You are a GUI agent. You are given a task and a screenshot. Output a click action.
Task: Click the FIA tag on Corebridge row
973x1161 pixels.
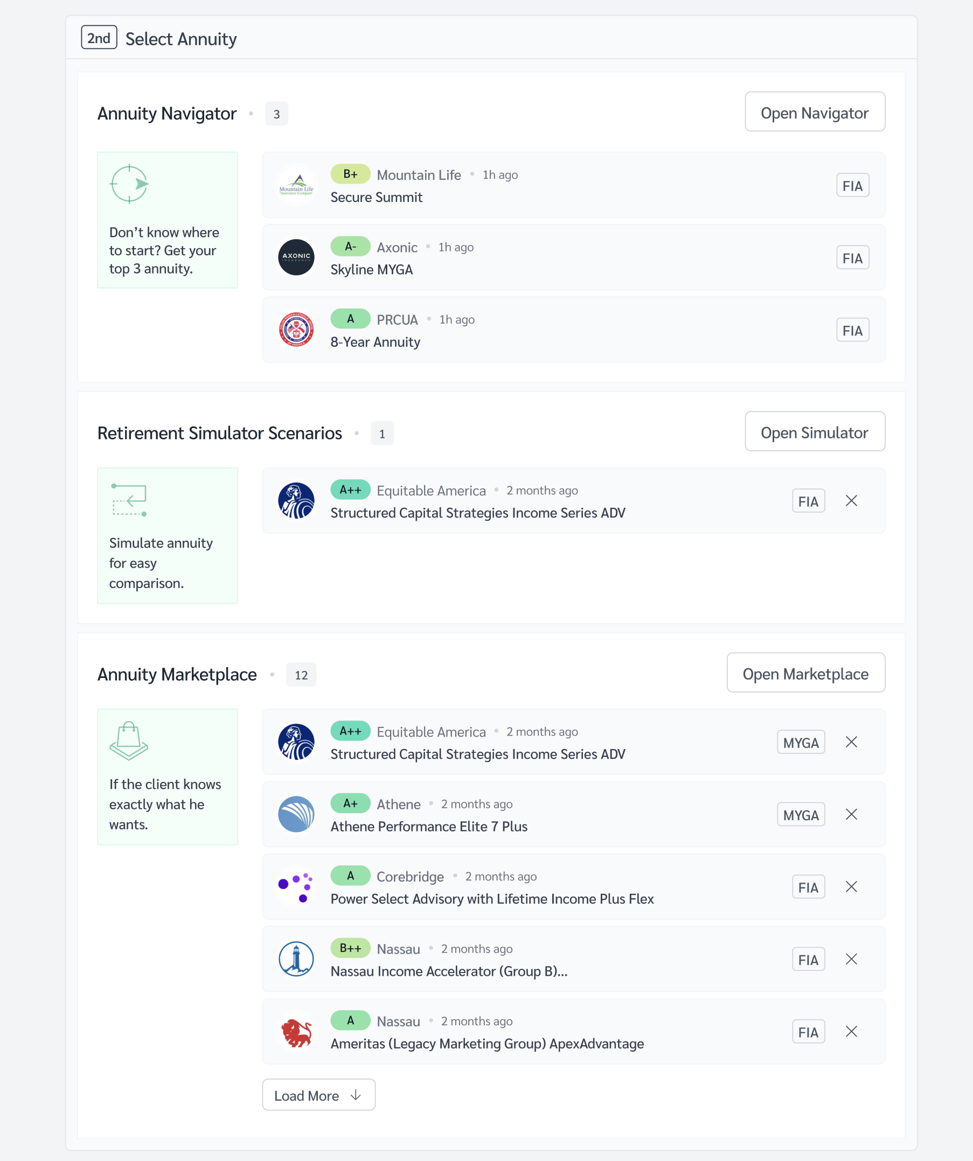coord(808,887)
